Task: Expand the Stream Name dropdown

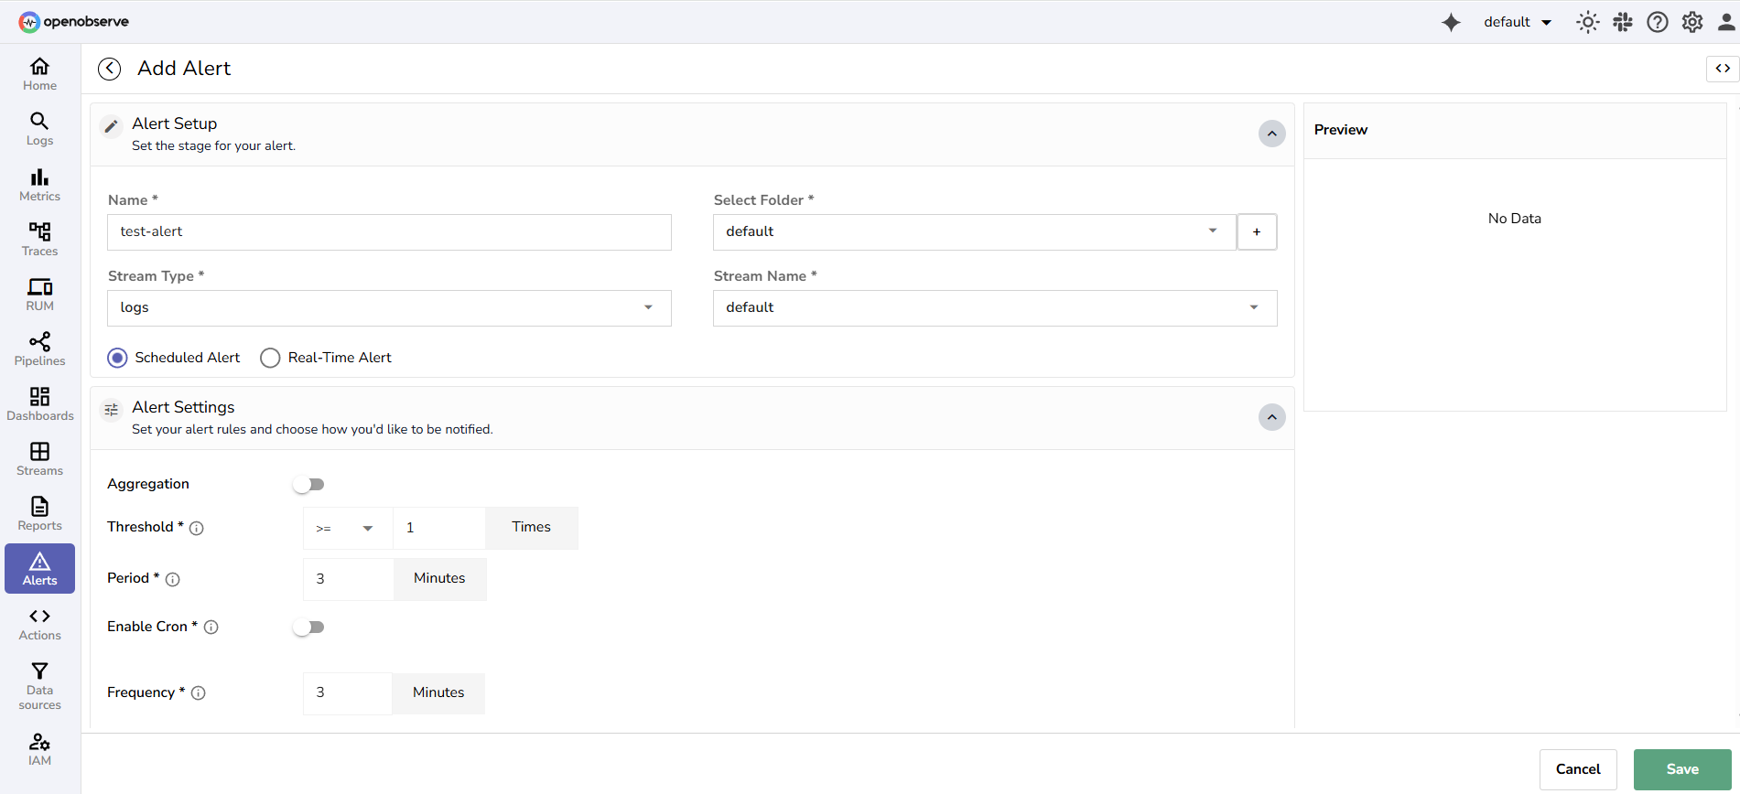Action: (994, 308)
